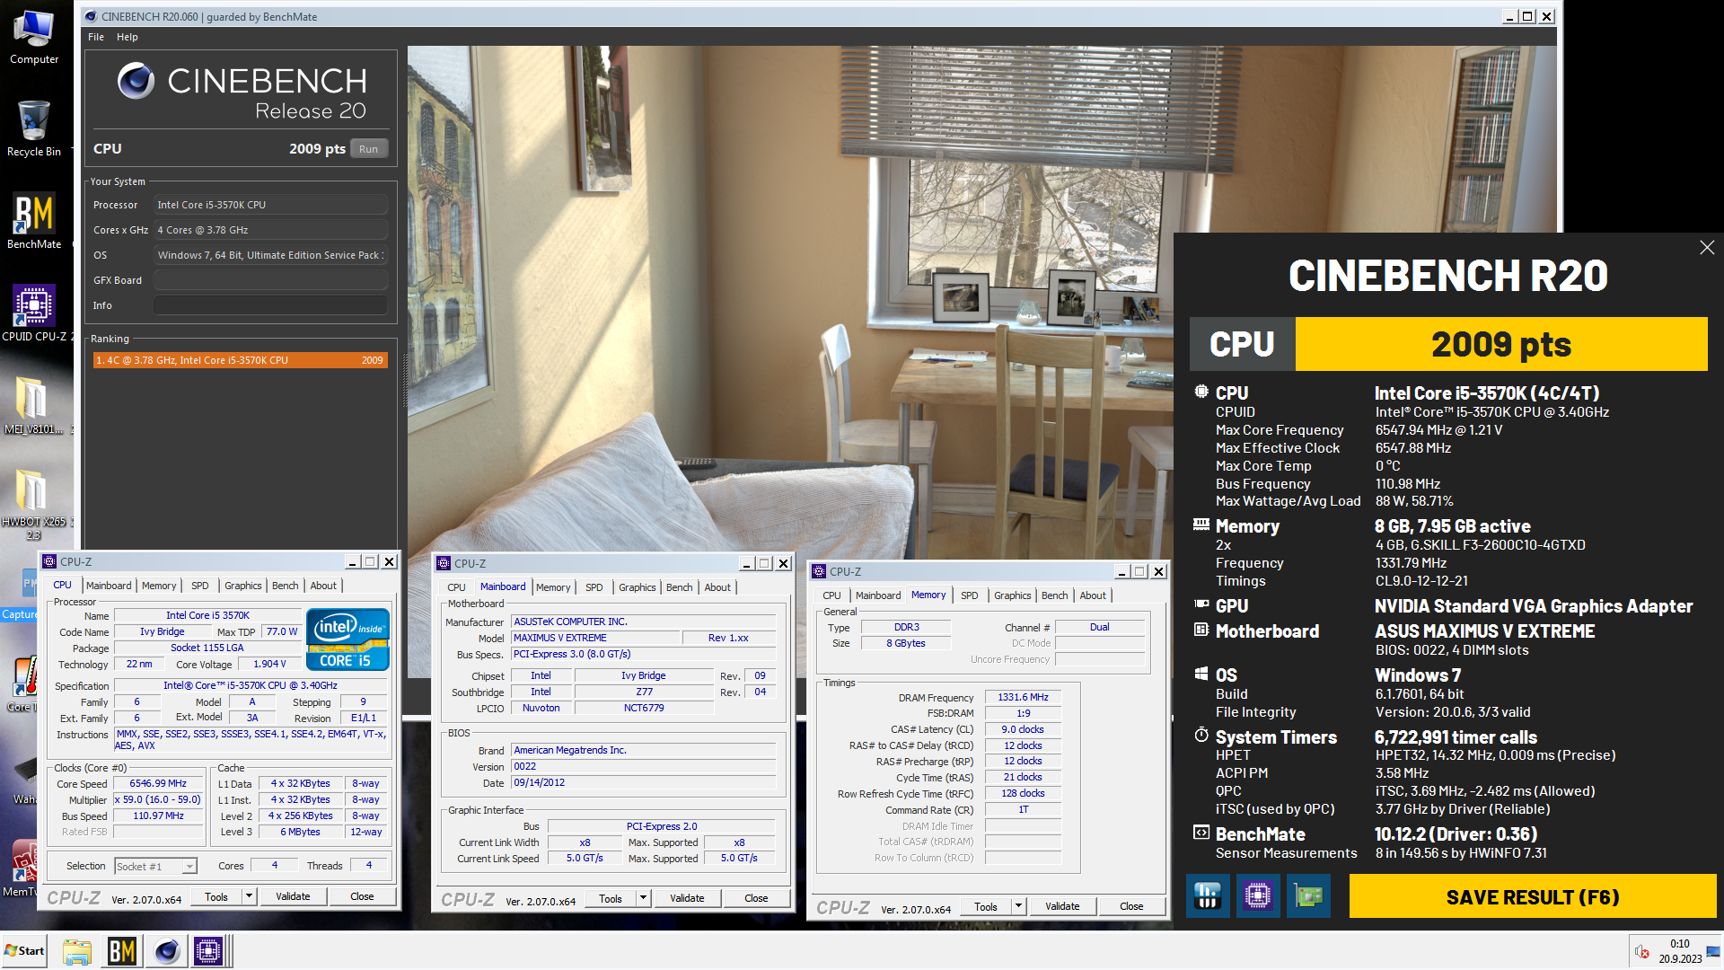Screen dimensions: 1724x970
Task: Click the DRAM Frequency value 1331.6 MHz
Action: [1023, 697]
